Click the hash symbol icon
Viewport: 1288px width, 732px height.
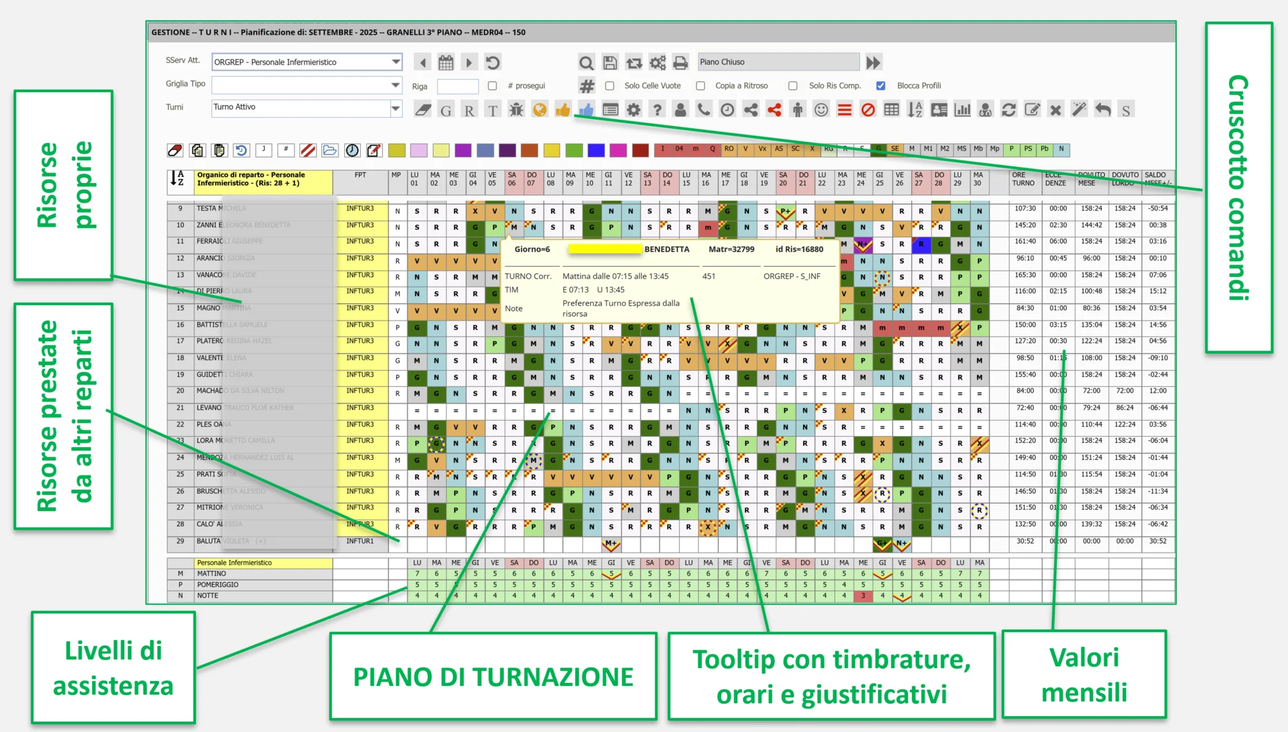(587, 86)
